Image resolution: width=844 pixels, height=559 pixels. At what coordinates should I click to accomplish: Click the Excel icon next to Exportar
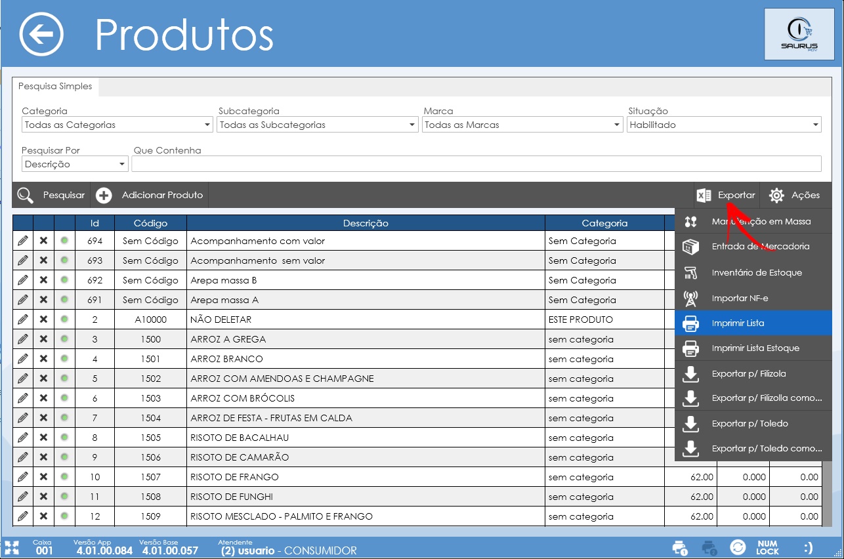704,195
